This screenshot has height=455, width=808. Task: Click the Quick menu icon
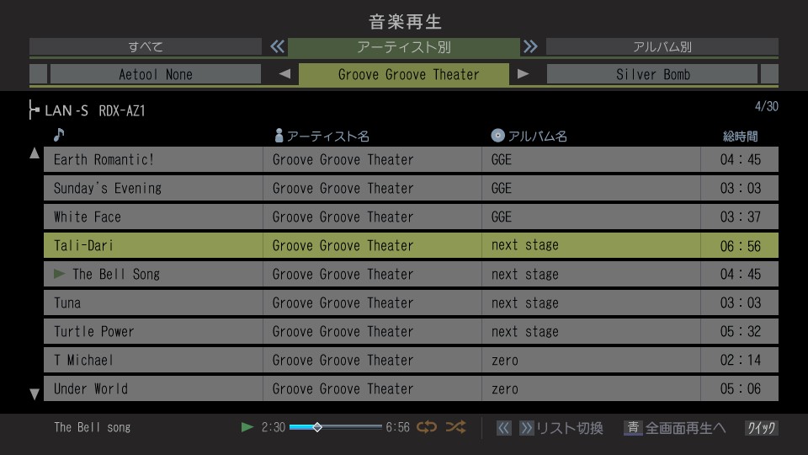761,428
